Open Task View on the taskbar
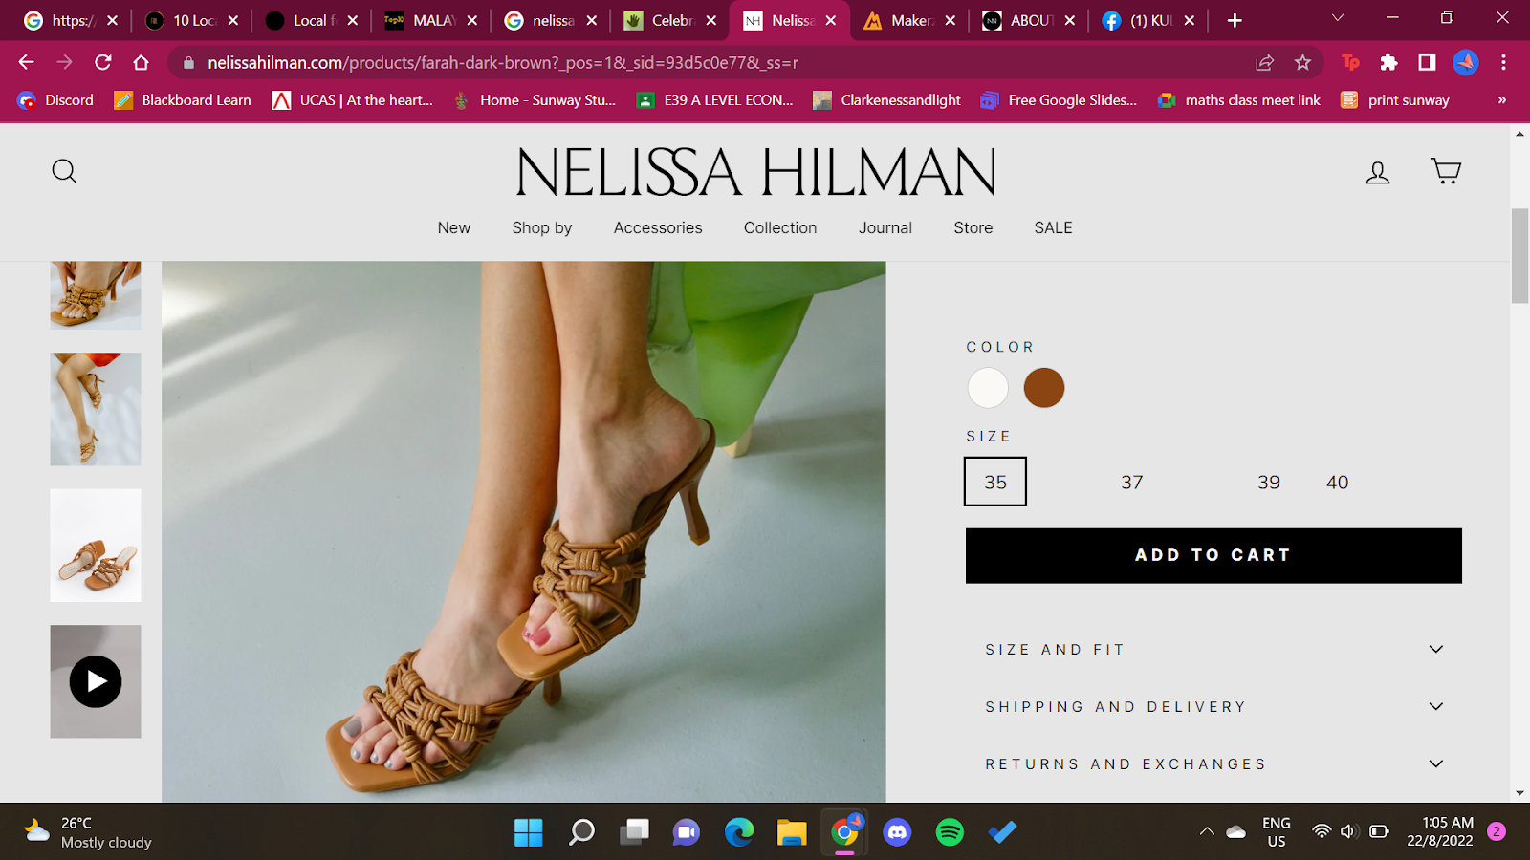 [x=634, y=832]
